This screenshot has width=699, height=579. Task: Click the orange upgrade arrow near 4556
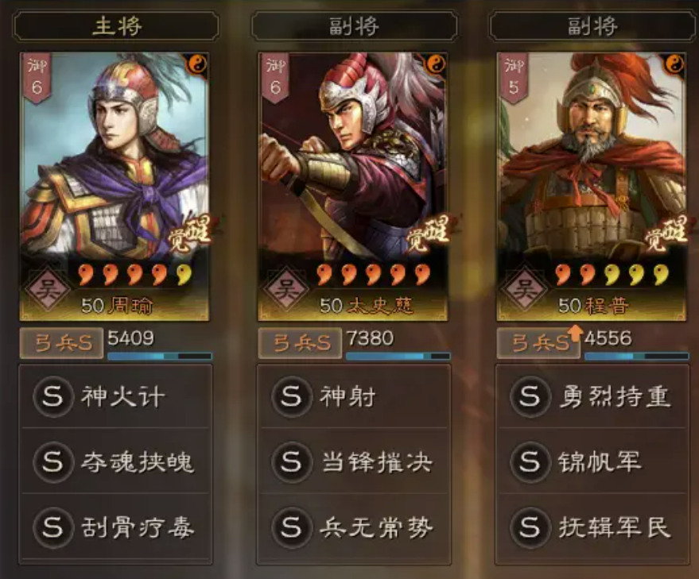click(x=576, y=332)
